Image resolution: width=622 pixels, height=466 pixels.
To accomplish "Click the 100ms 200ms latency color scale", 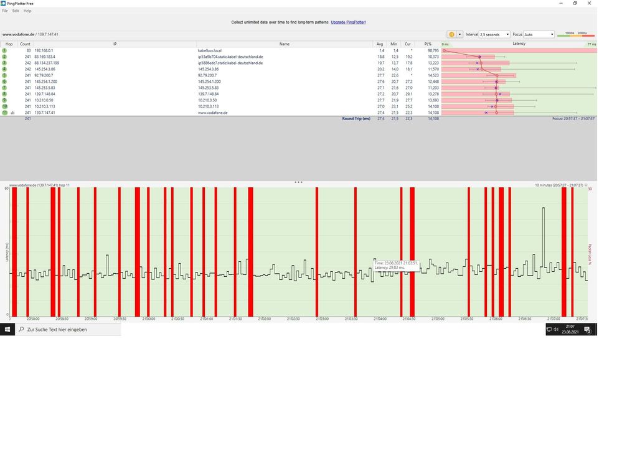I will click(576, 34).
